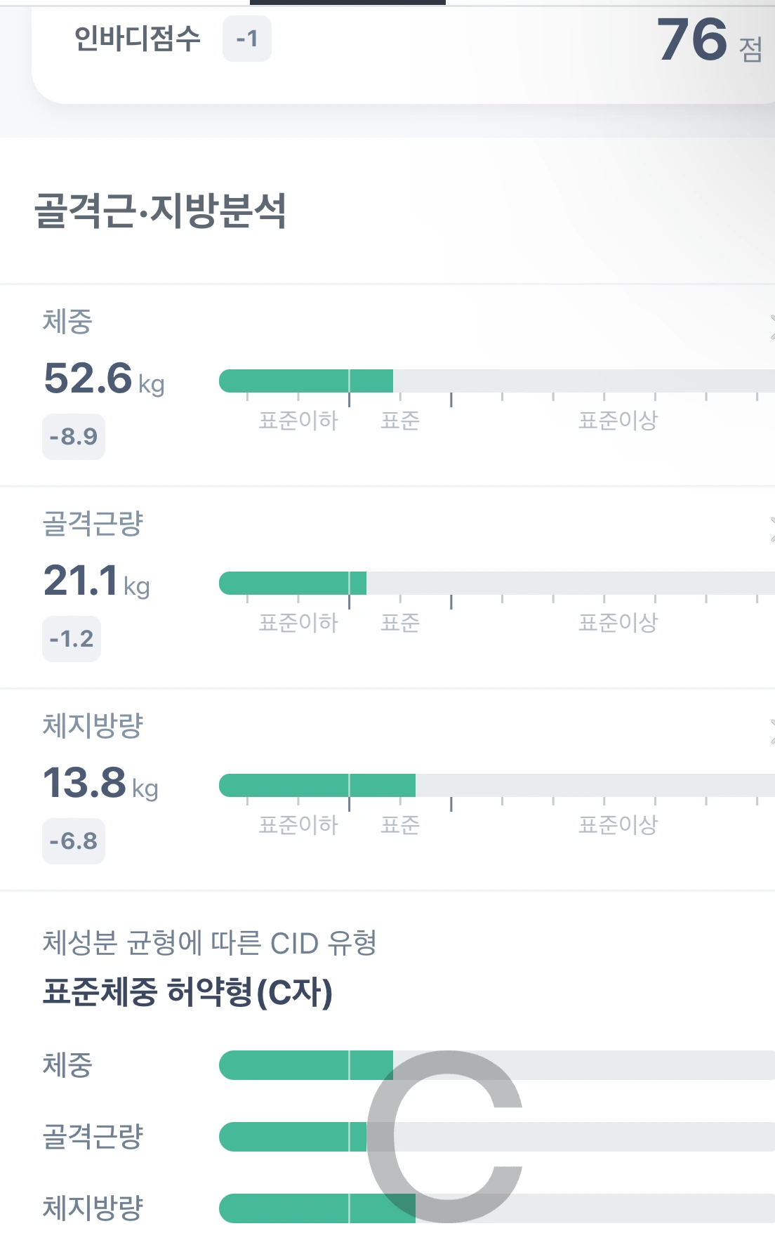Tap the 인바디점수 -1 change badge
The image size is (775, 1233).
tap(247, 39)
